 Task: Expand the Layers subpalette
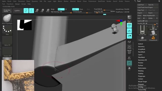[x=140, y=55]
